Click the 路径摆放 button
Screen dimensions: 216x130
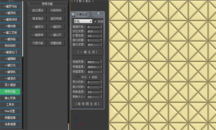38,10
